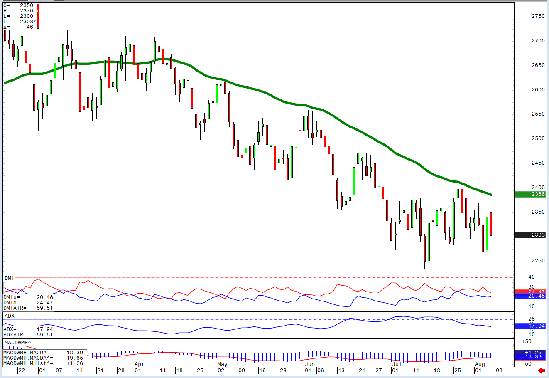The height and width of the screenshot is (378, 549).
Task: Click the 2500 price axis label
Action: tap(538, 138)
